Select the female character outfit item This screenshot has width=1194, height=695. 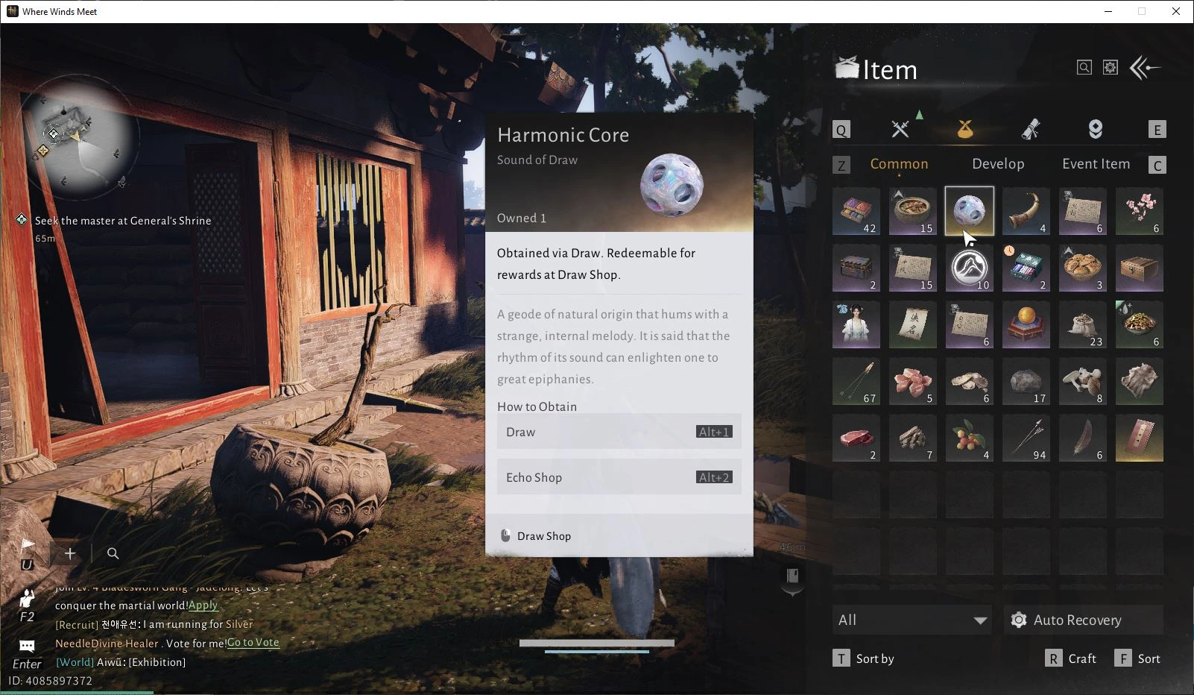[x=856, y=324]
